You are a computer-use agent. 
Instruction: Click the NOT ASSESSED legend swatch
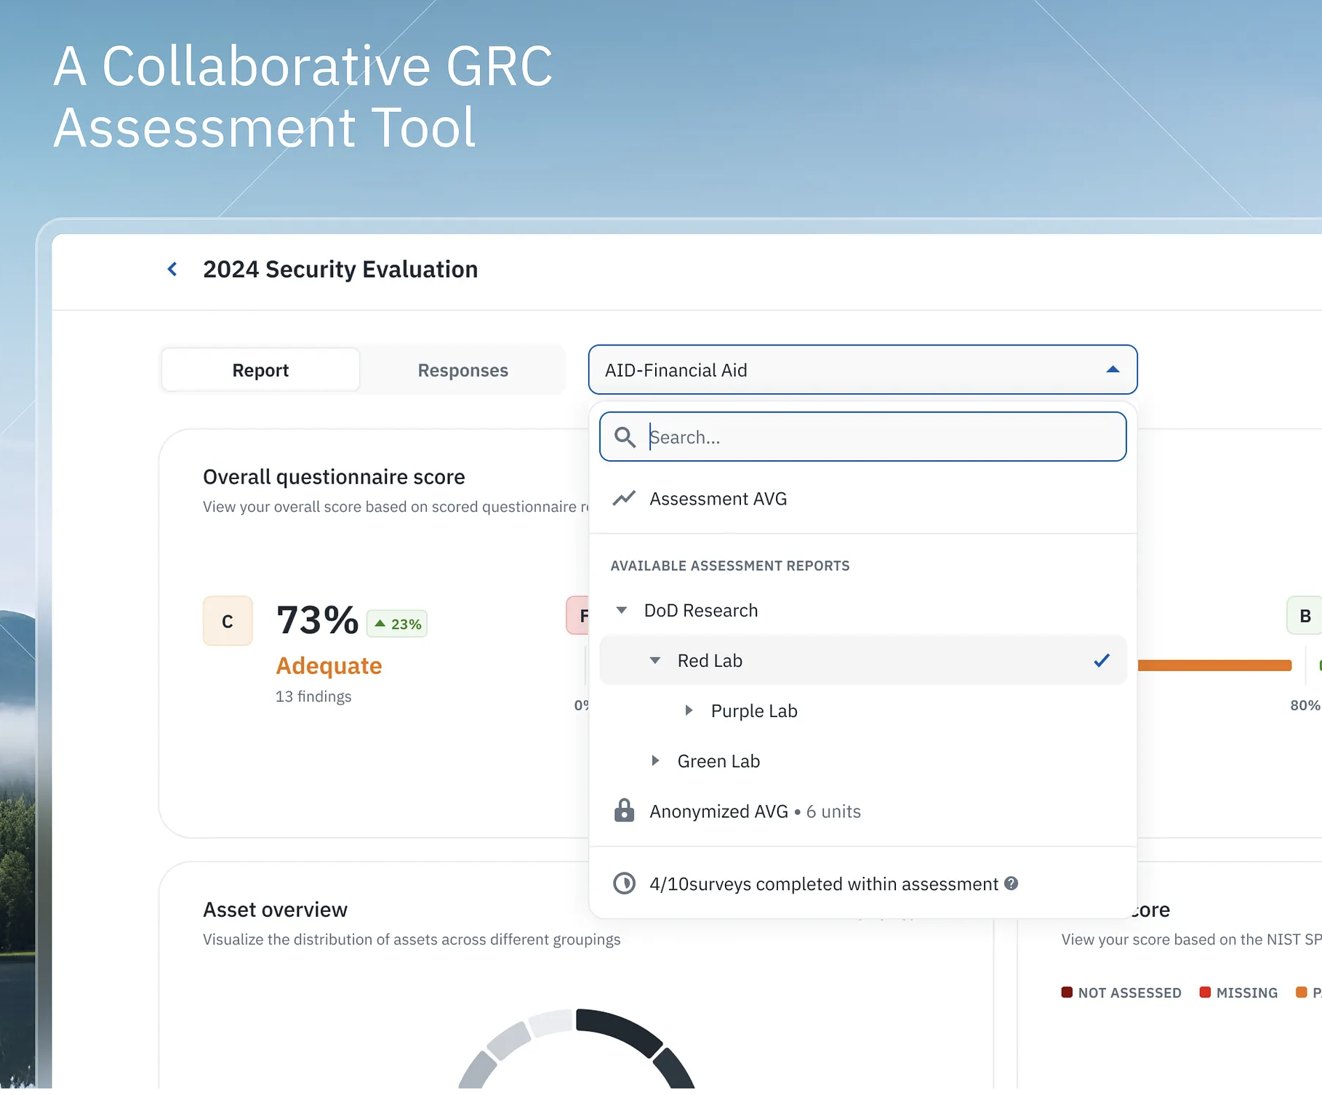(1067, 992)
